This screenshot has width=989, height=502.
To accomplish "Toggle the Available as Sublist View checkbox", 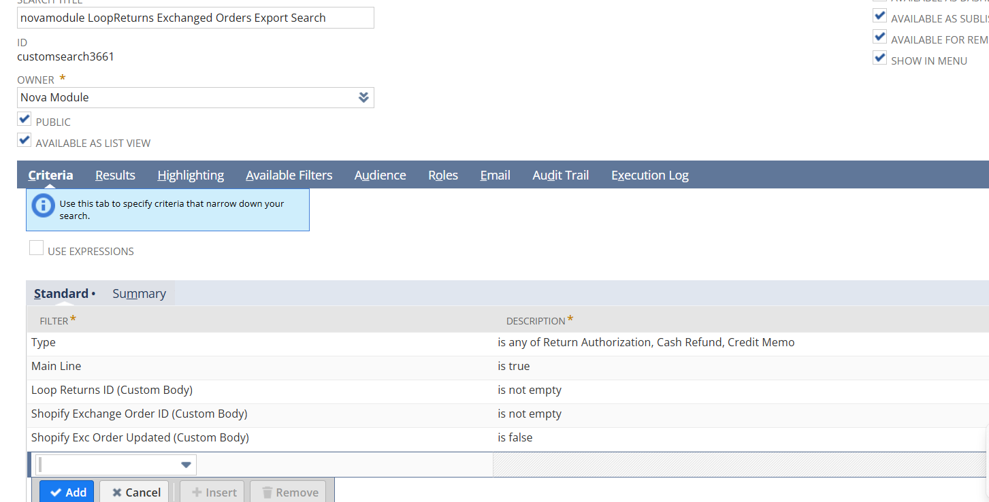I will click(879, 16).
